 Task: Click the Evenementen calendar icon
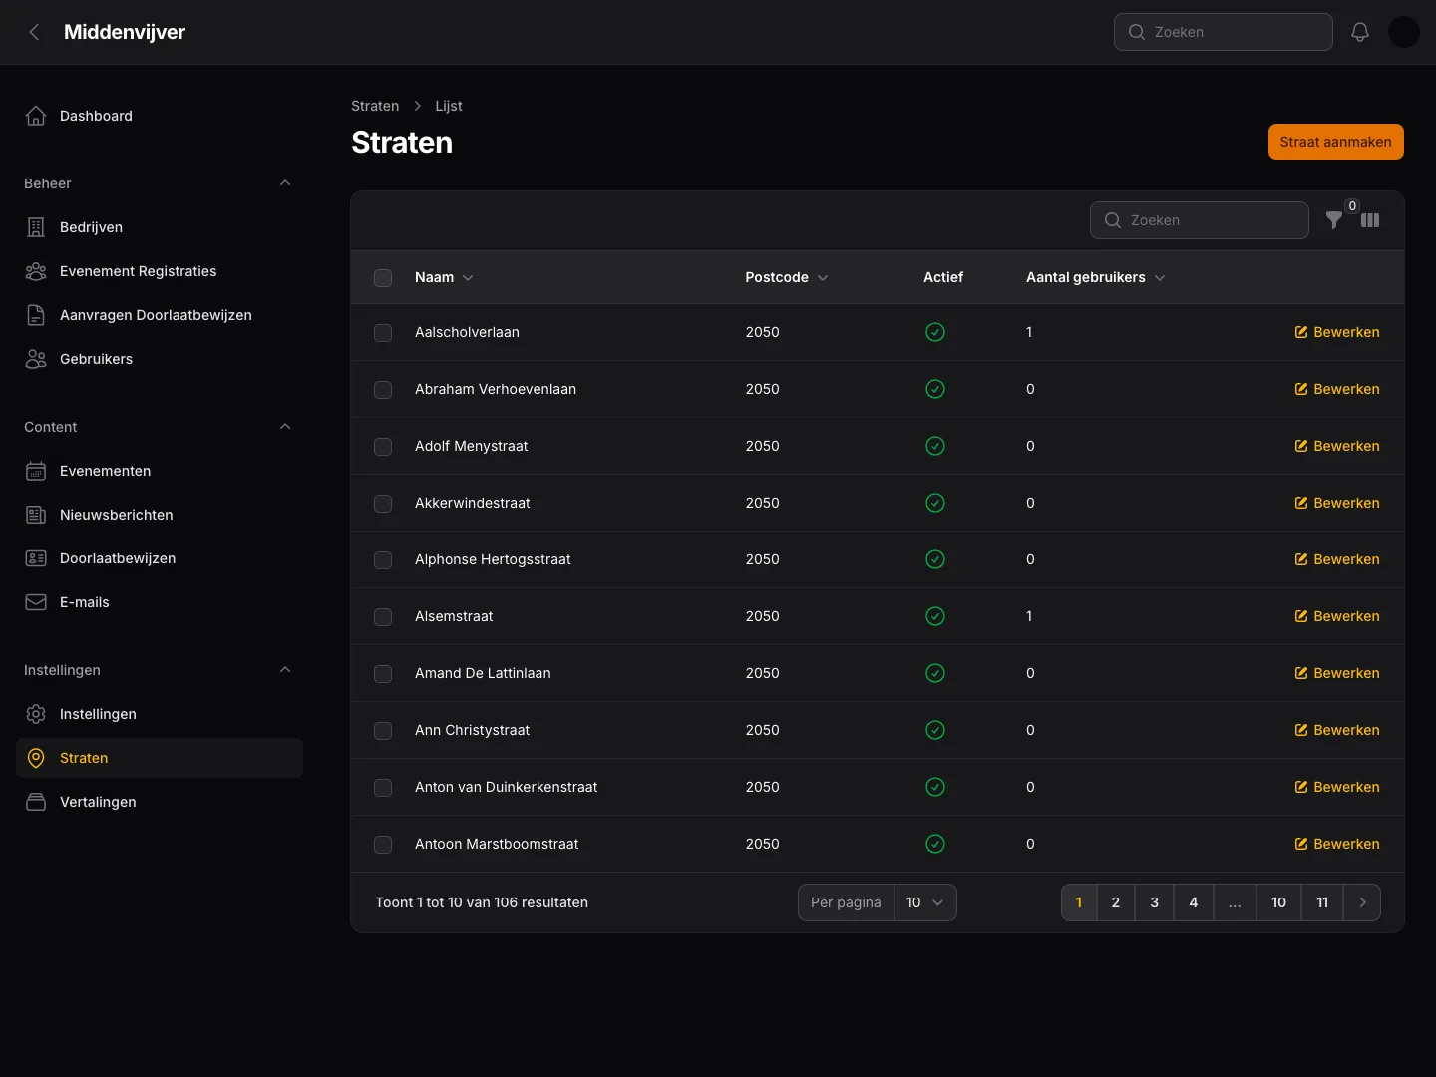36,471
